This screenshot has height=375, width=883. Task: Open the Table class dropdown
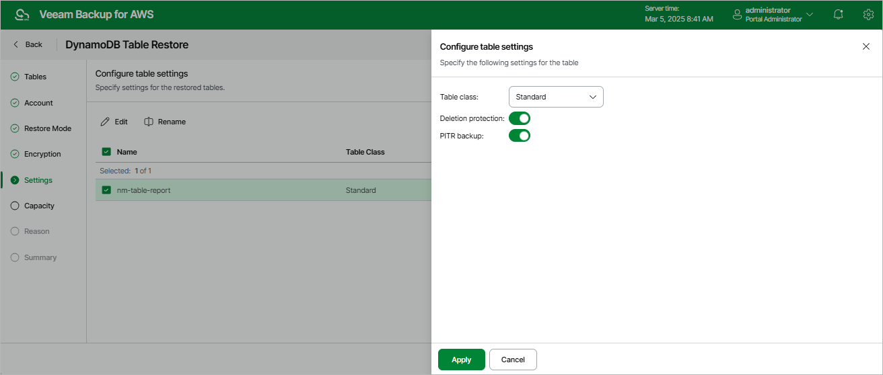click(556, 97)
